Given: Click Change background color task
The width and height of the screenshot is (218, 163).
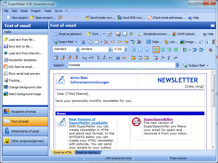Looking at the screenshot, I should point(23,87).
